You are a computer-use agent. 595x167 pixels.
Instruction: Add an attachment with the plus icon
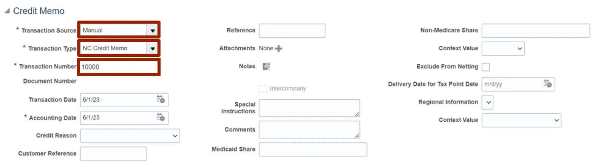[x=279, y=48]
